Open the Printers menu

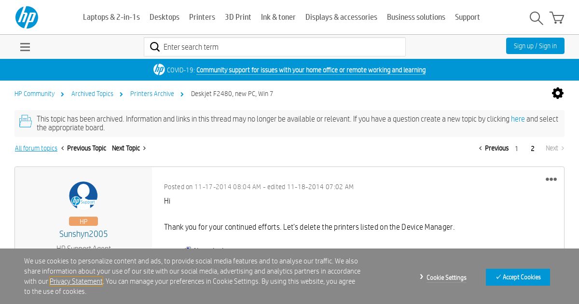coord(202,17)
